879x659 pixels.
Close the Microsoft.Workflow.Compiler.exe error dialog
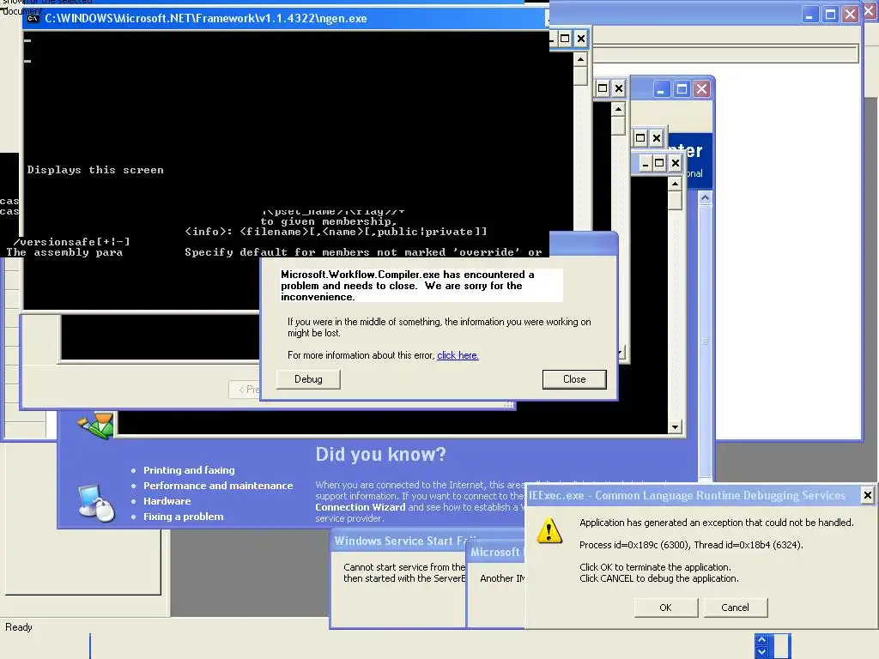[574, 379]
